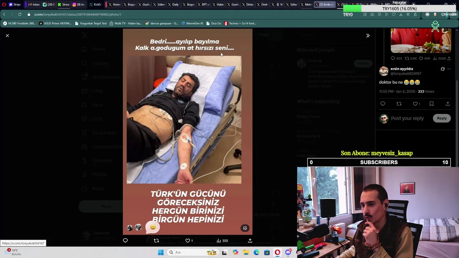The width and height of the screenshot is (459, 258).
Task: Open Discord from the taskbar
Action: coord(288,252)
